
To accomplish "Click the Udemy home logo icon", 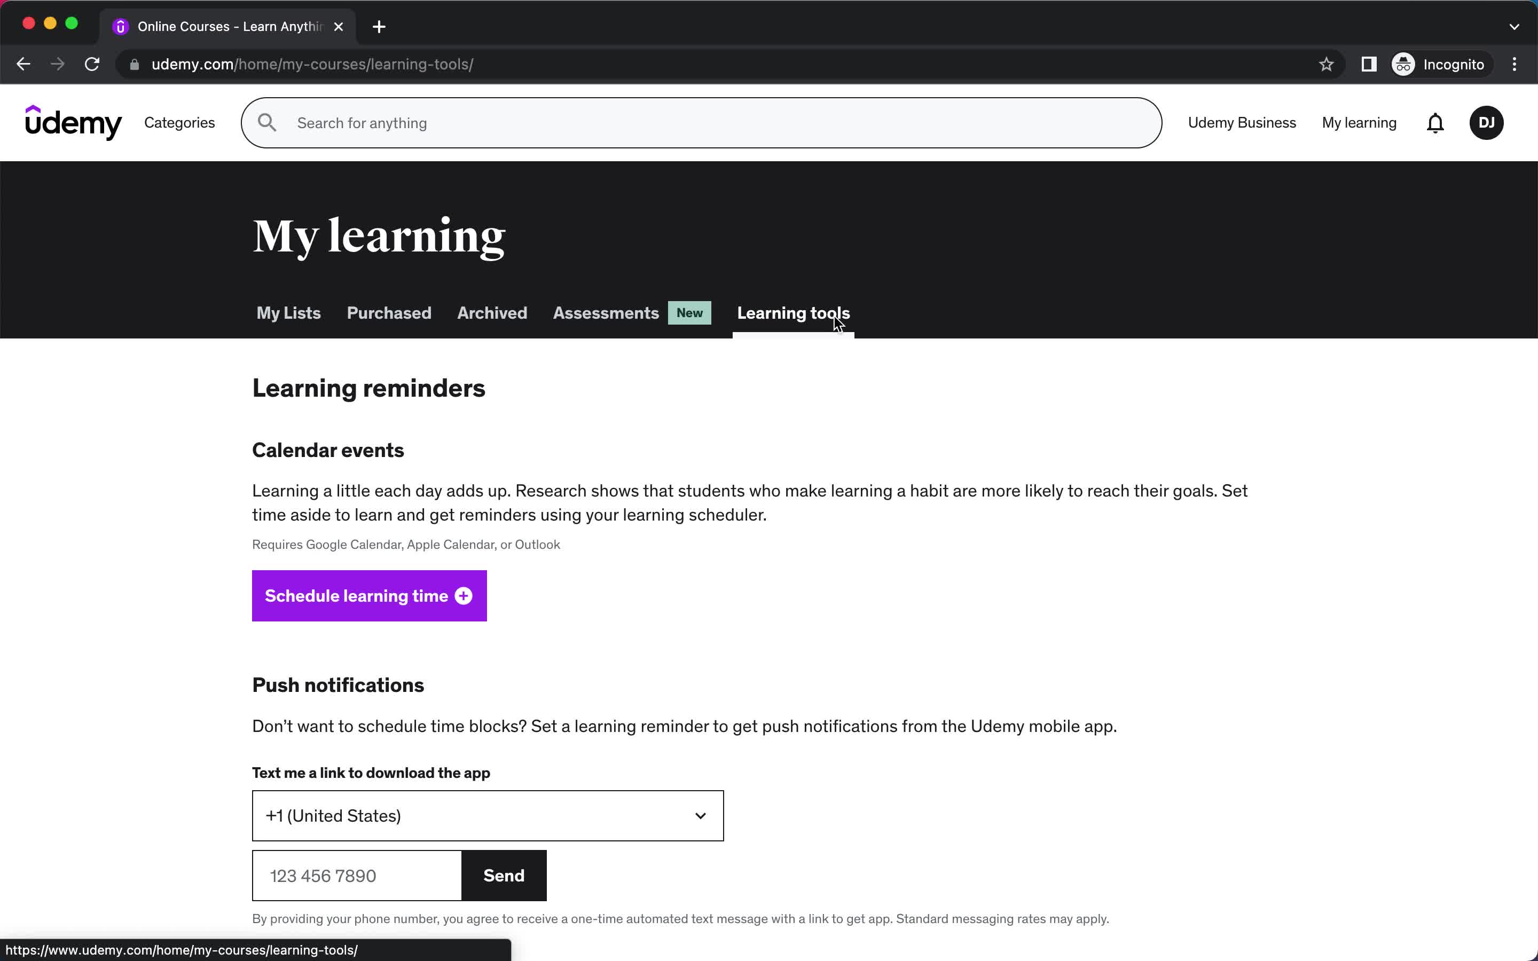I will [74, 123].
